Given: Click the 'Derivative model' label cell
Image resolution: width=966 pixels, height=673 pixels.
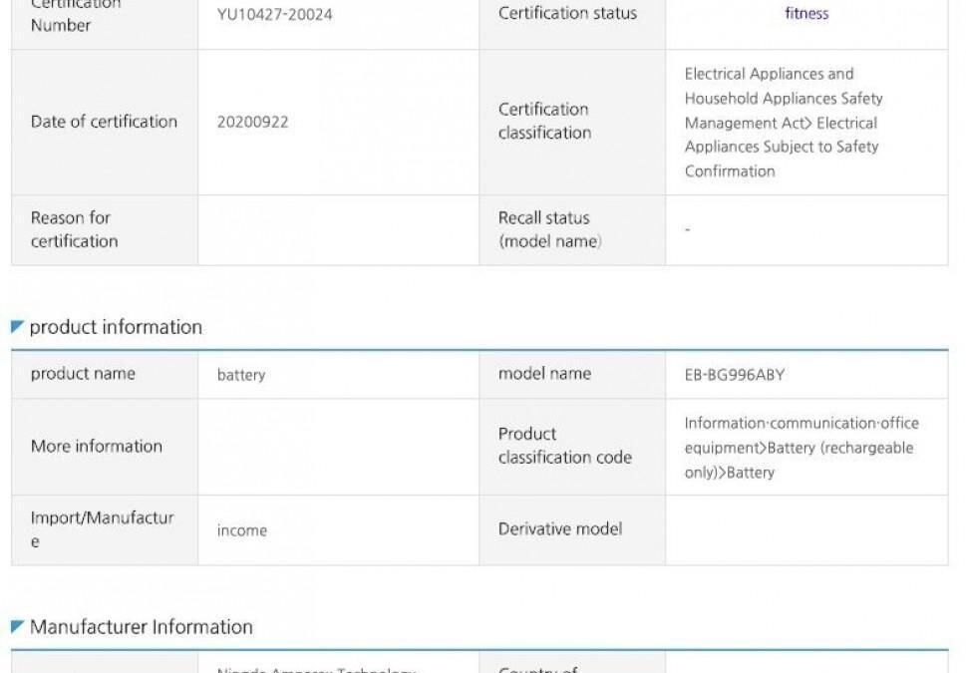Looking at the screenshot, I should pos(559,529).
